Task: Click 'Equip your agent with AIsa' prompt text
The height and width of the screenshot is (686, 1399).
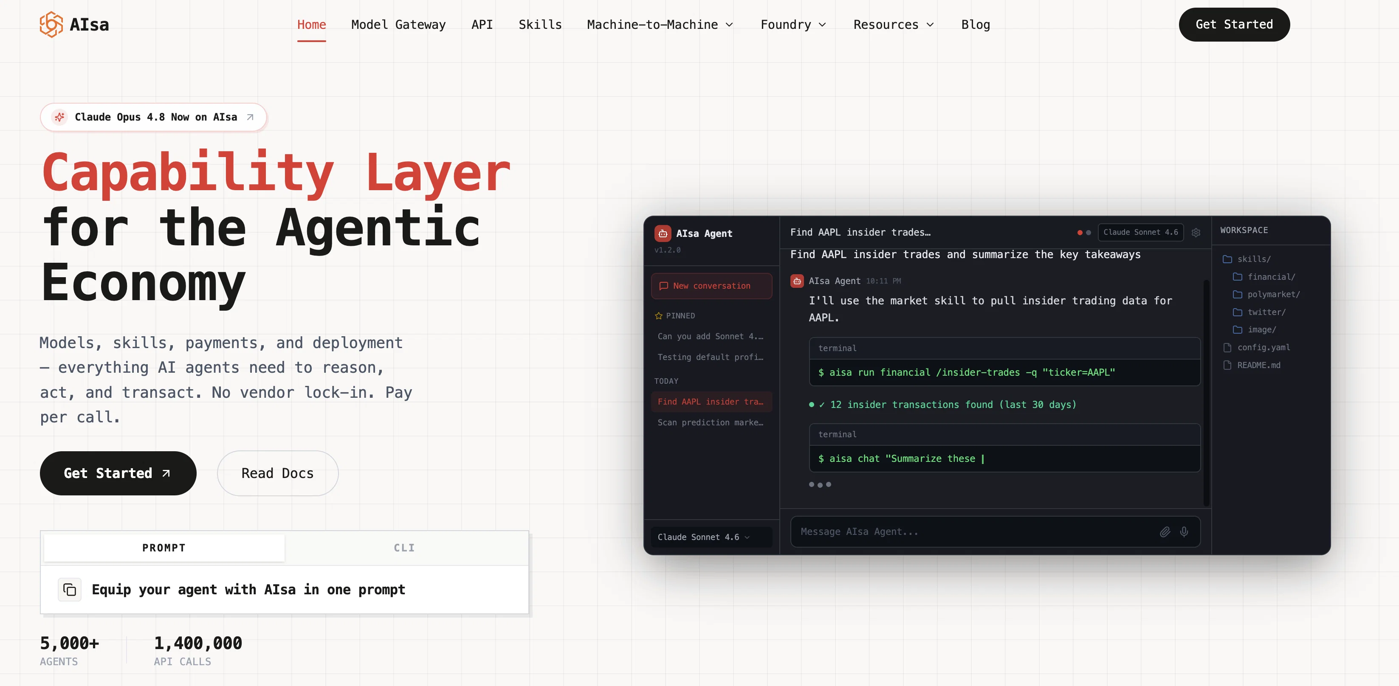Action: click(x=248, y=589)
